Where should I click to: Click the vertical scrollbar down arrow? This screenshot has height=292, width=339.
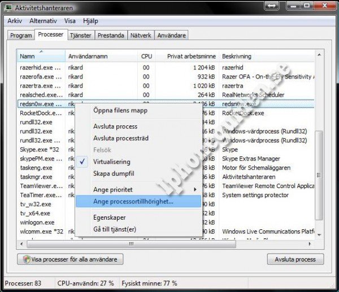click(x=319, y=235)
